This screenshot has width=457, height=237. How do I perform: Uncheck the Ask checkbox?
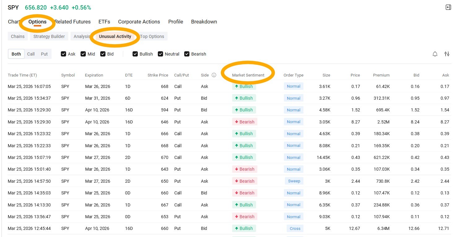pos(63,54)
